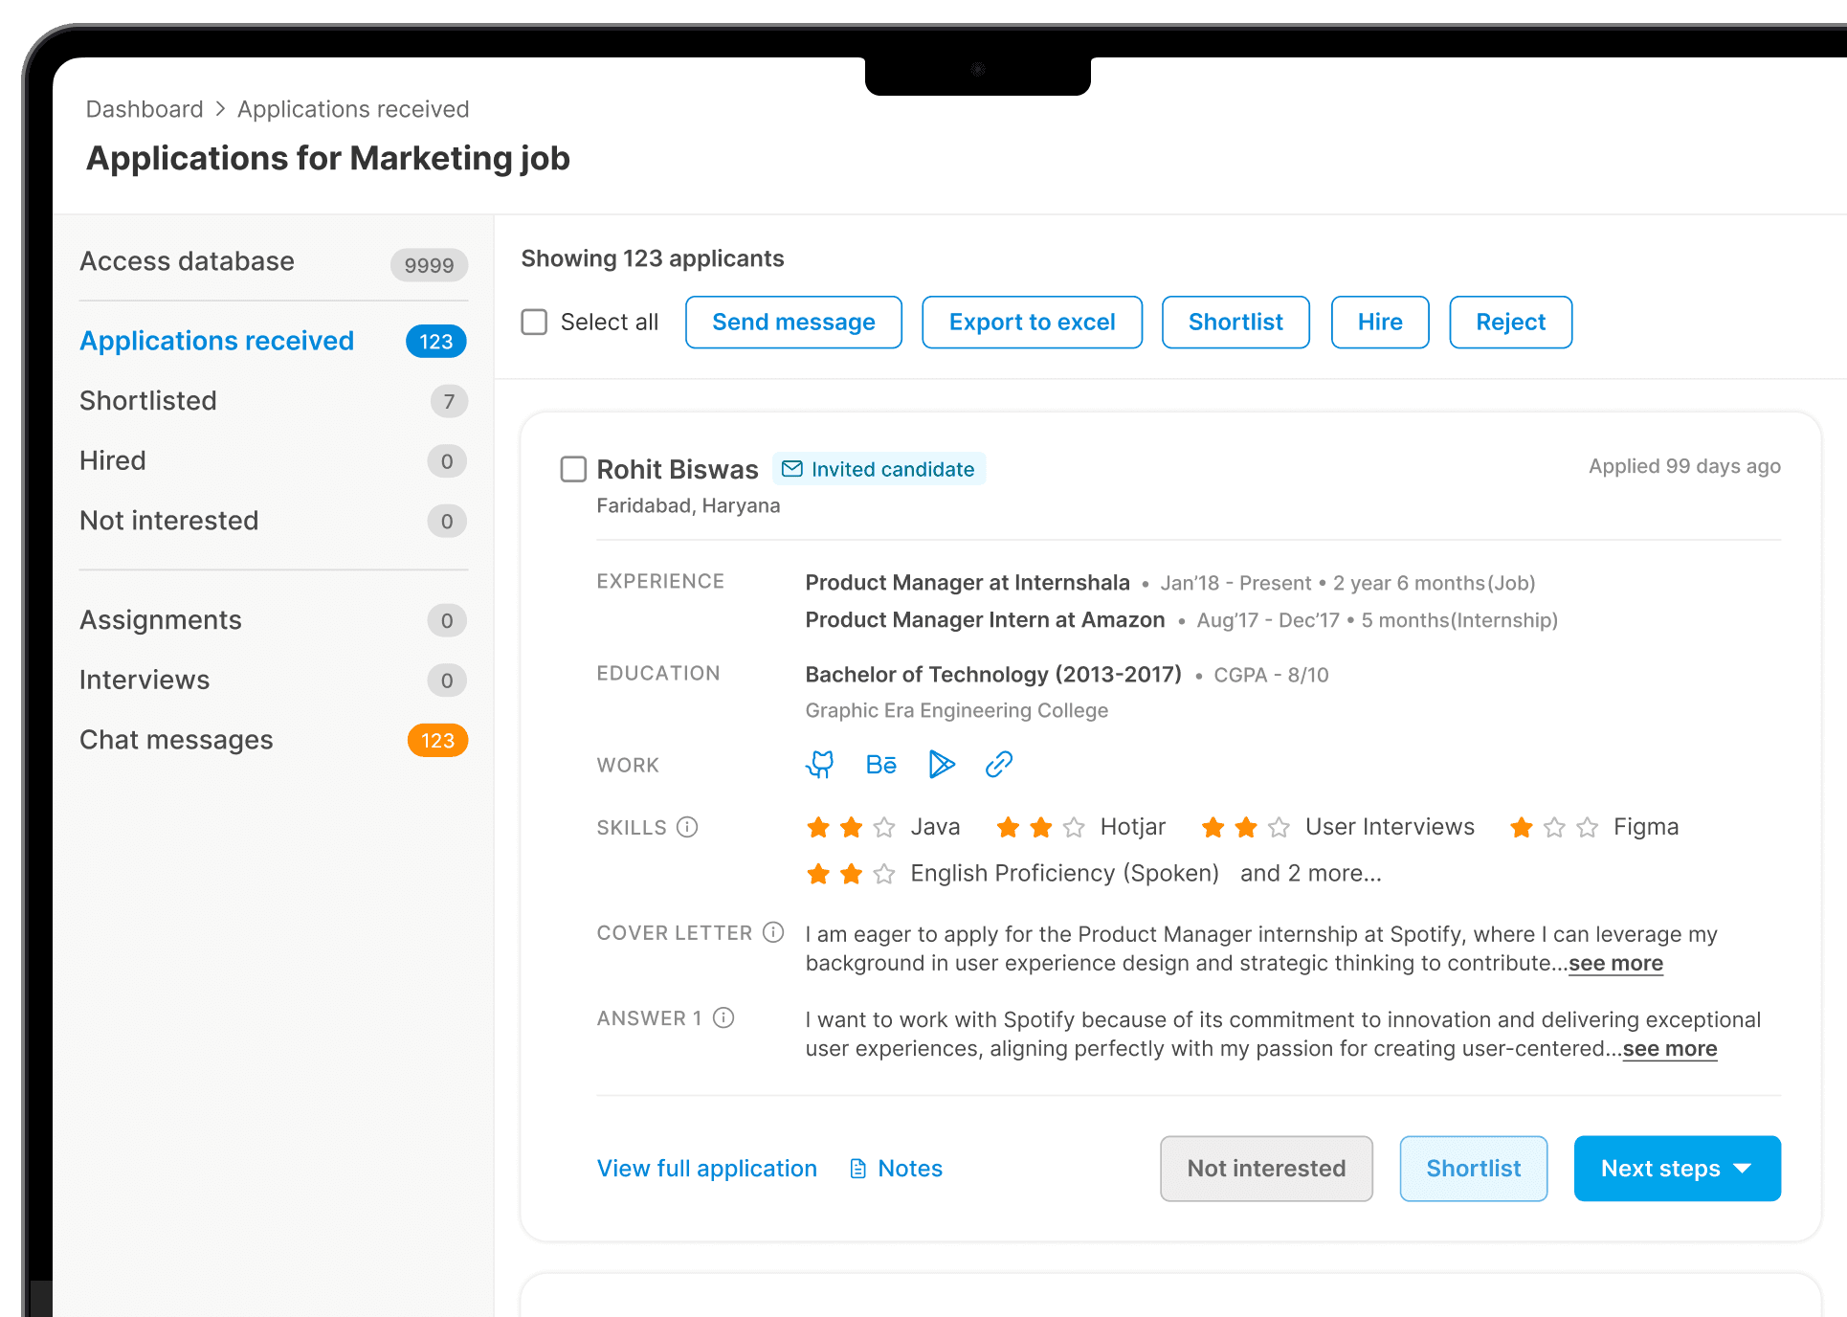Open the Play Store link icon
The image size is (1847, 1317).
click(942, 765)
